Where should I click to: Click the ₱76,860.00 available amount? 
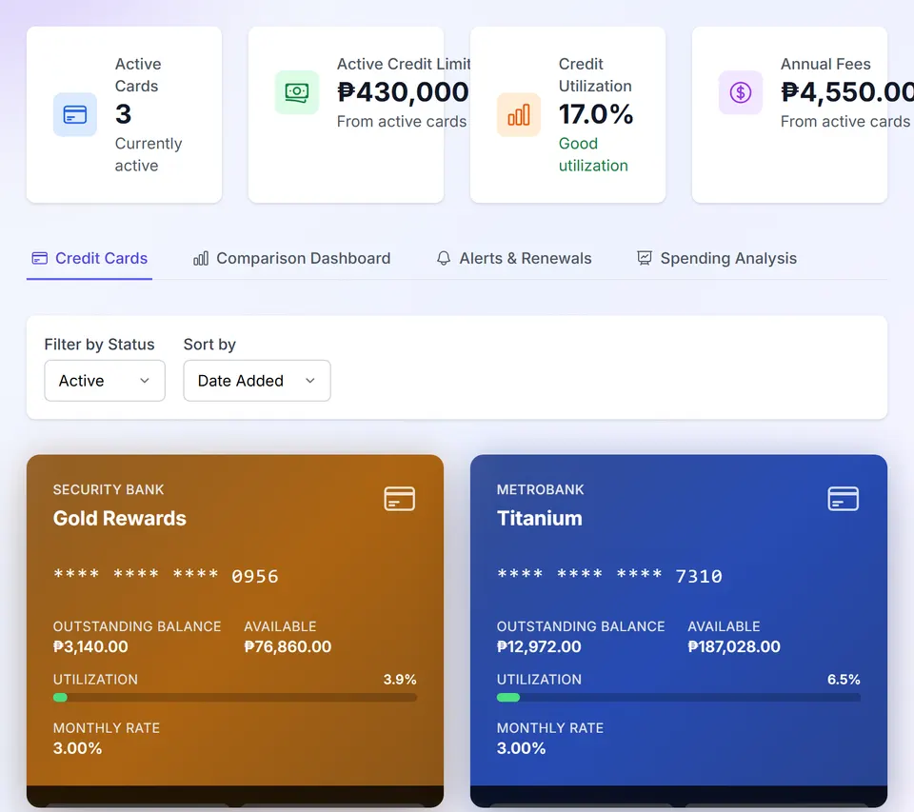(288, 646)
